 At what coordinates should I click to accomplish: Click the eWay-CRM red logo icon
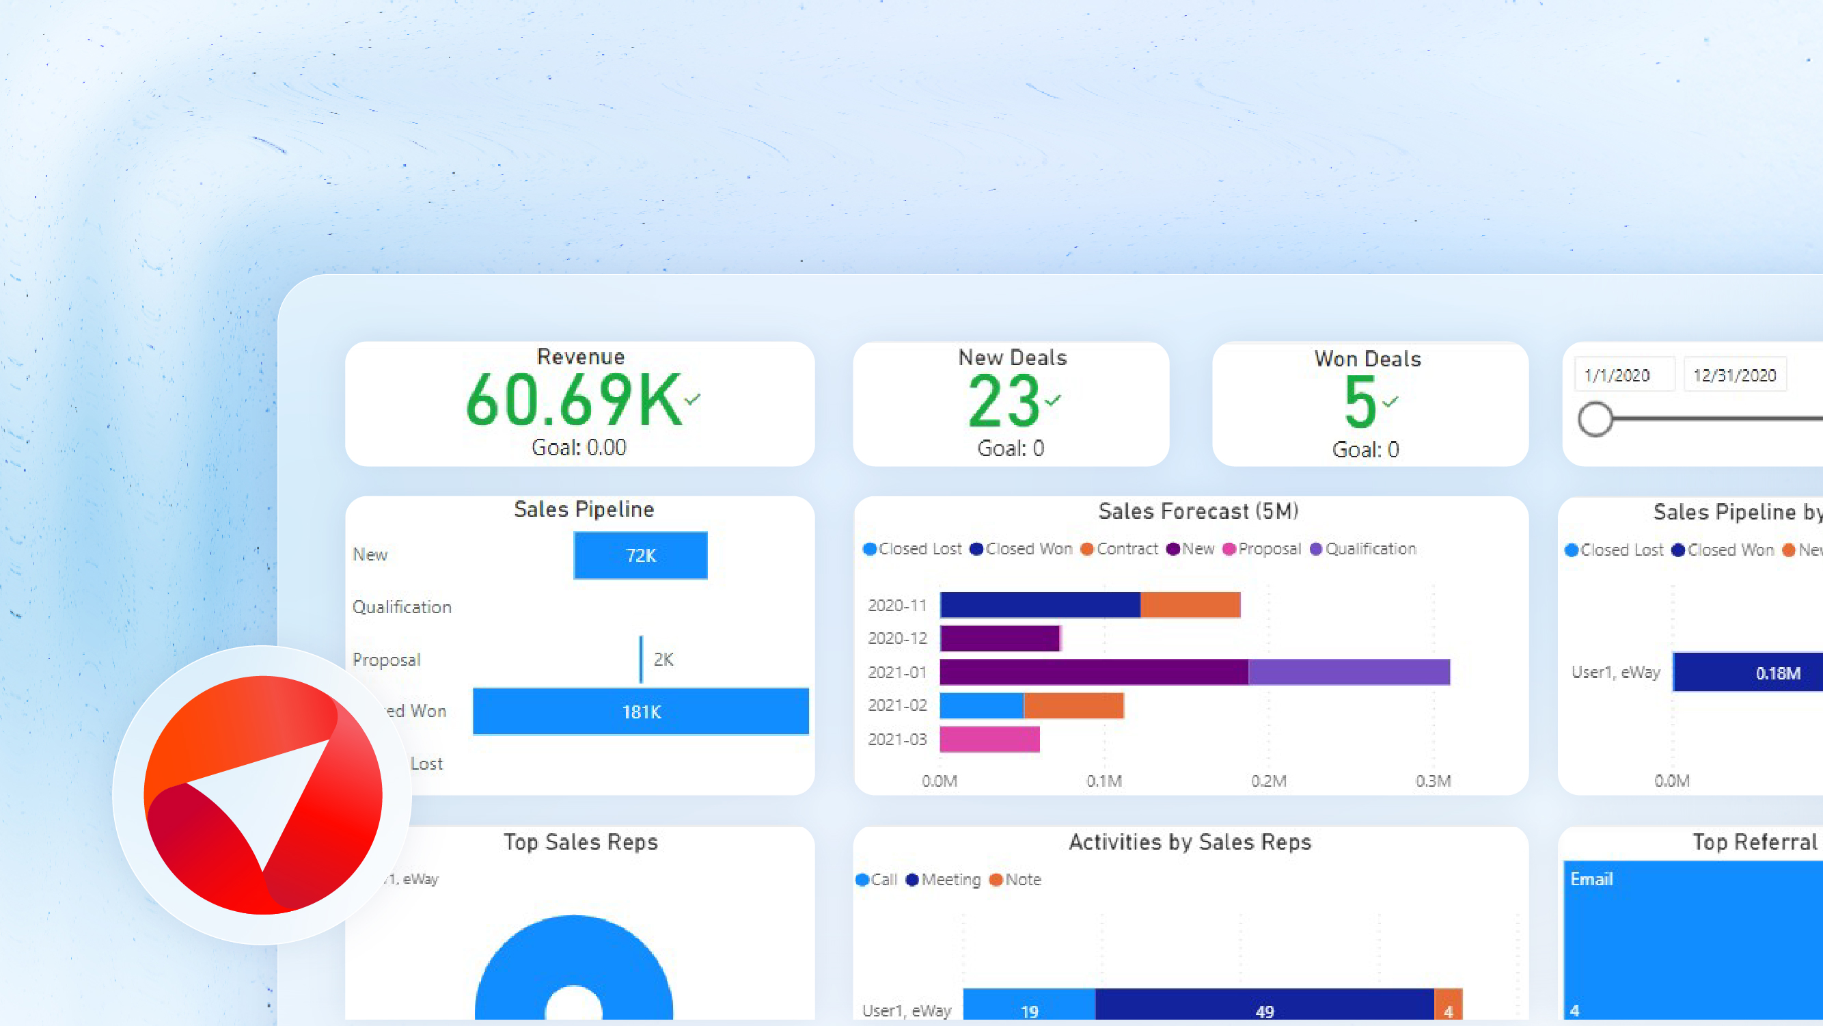pyautogui.click(x=262, y=794)
